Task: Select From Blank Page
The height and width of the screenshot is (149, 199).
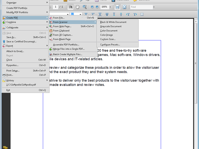Action: click(73, 39)
